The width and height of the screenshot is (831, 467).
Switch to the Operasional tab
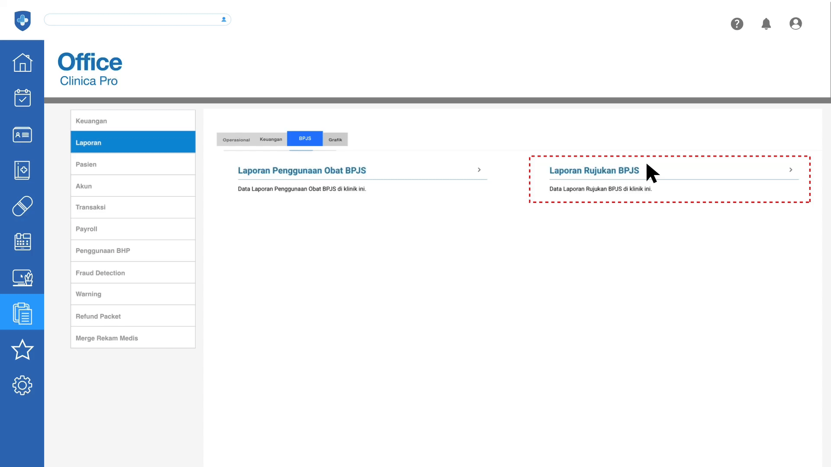coord(236,140)
